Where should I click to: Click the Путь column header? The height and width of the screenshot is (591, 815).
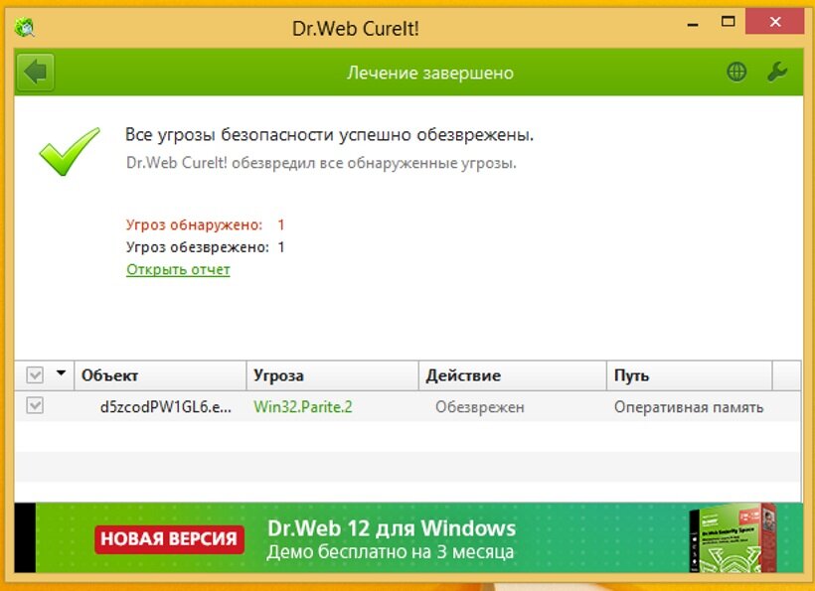coord(689,375)
